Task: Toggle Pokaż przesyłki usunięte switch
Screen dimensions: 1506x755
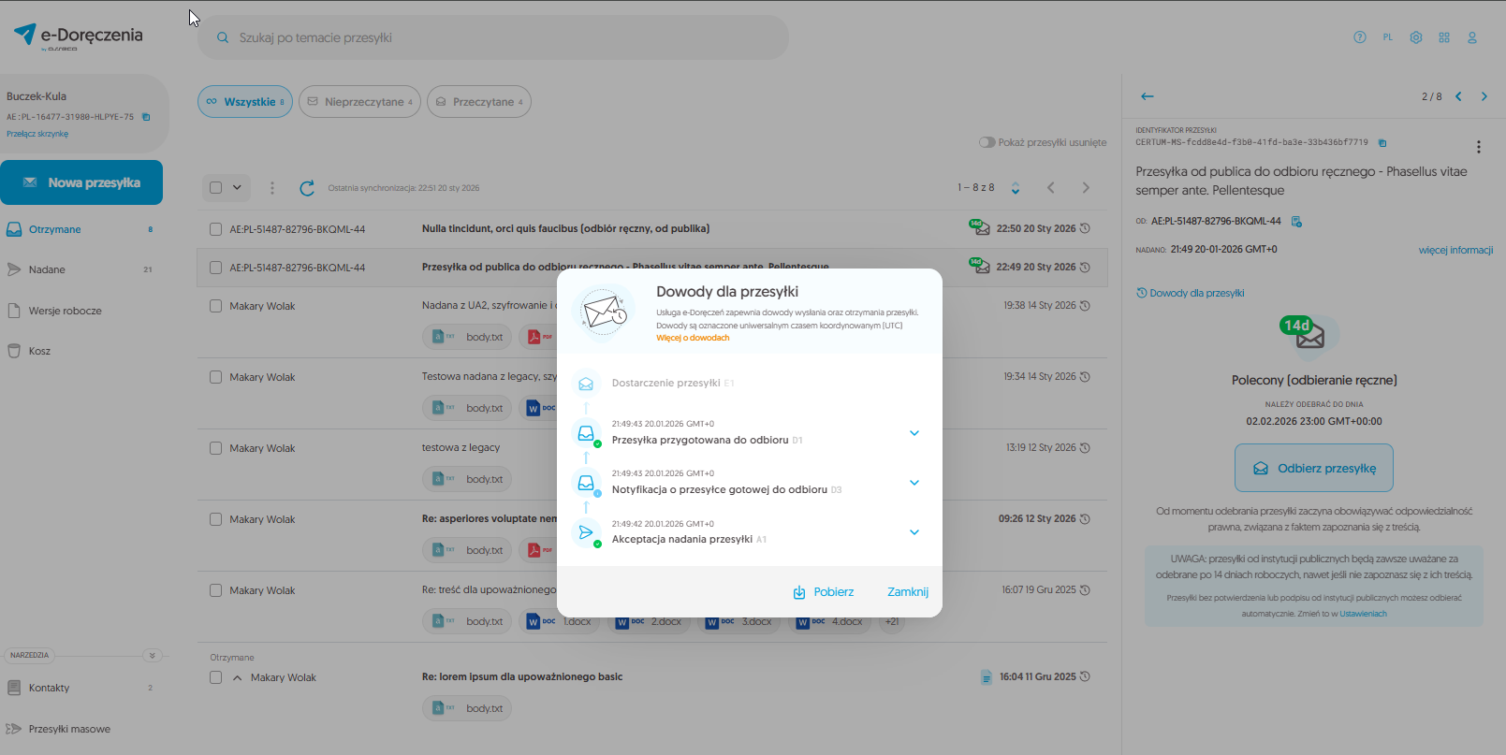Action: point(987,142)
